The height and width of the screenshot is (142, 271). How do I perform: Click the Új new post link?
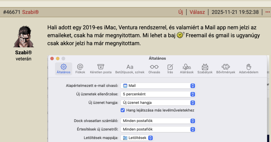click(x=181, y=12)
